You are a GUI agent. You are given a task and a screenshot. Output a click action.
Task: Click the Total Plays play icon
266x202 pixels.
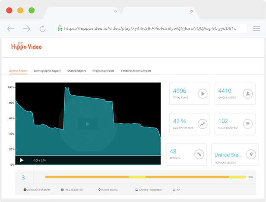[202, 93]
